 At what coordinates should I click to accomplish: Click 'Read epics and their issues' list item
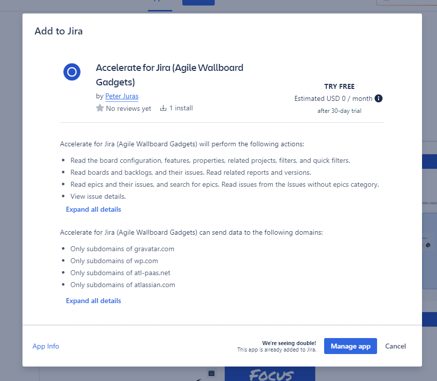point(225,184)
